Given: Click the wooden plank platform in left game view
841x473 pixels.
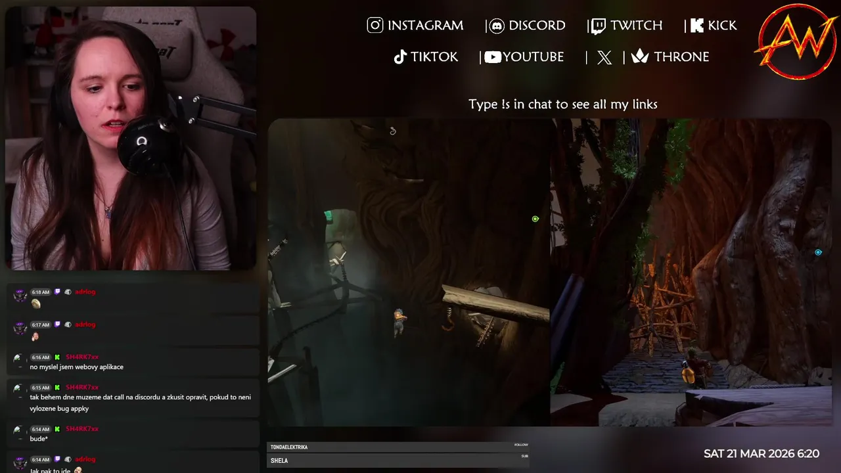Looking at the screenshot, I should (x=496, y=304).
